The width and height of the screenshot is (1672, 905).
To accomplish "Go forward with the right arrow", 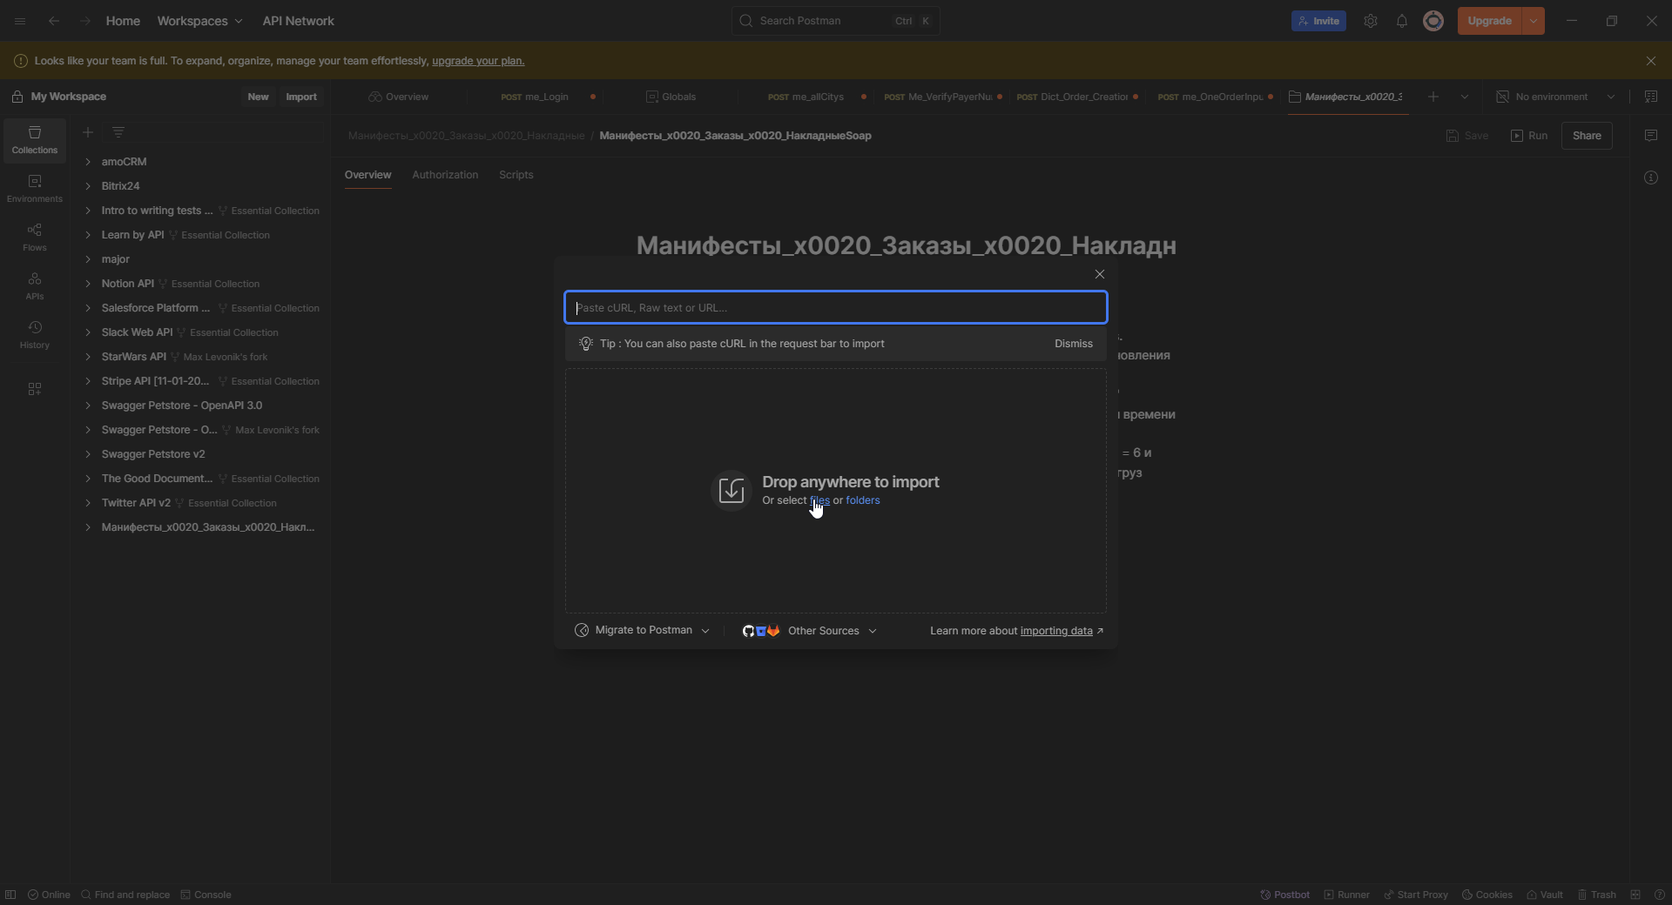I will pyautogui.click(x=84, y=21).
